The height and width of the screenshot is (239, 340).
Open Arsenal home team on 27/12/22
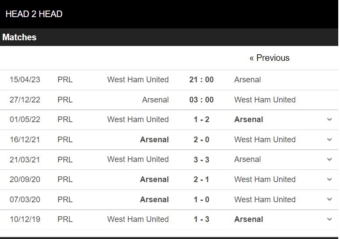pos(155,100)
